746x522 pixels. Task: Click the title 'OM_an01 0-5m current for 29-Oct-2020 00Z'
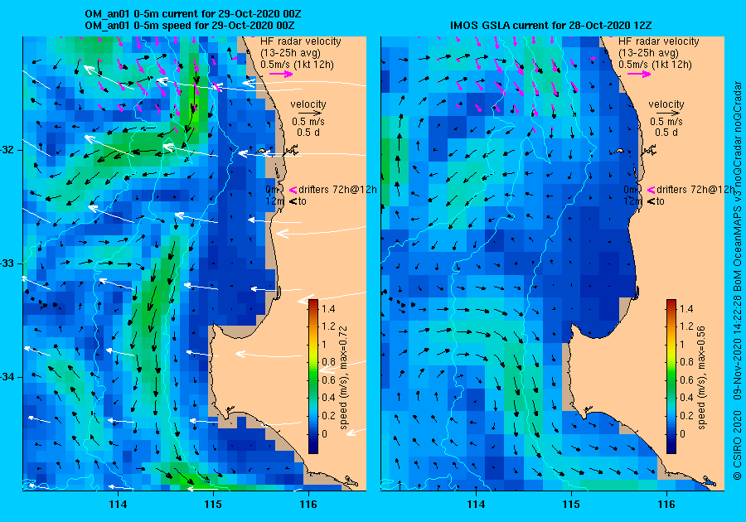(x=192, y=14)
